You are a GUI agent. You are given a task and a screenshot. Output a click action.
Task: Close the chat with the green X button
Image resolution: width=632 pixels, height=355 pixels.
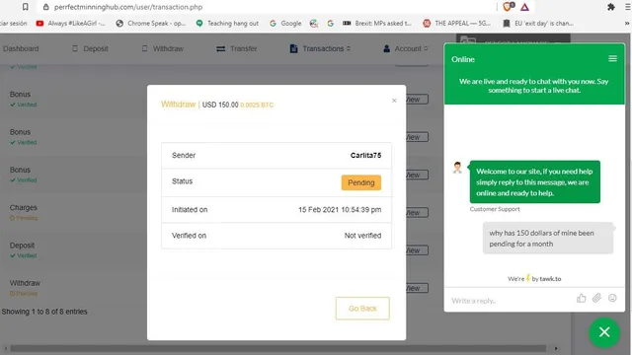pos(603,332)
